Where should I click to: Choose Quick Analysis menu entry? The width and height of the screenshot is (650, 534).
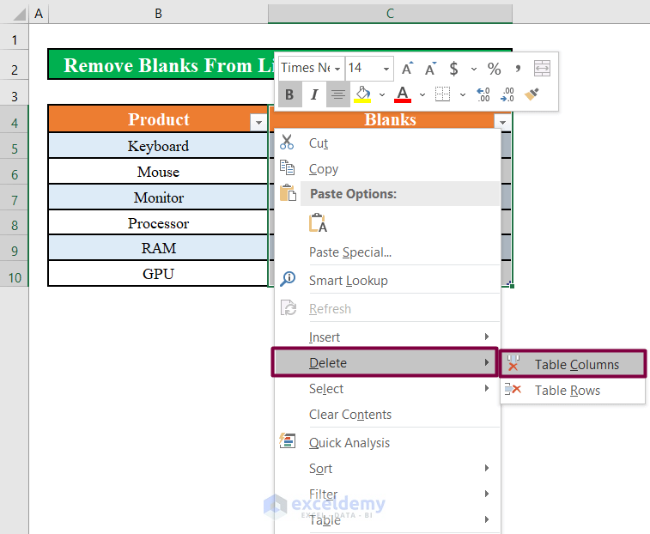tap(386, 442)
